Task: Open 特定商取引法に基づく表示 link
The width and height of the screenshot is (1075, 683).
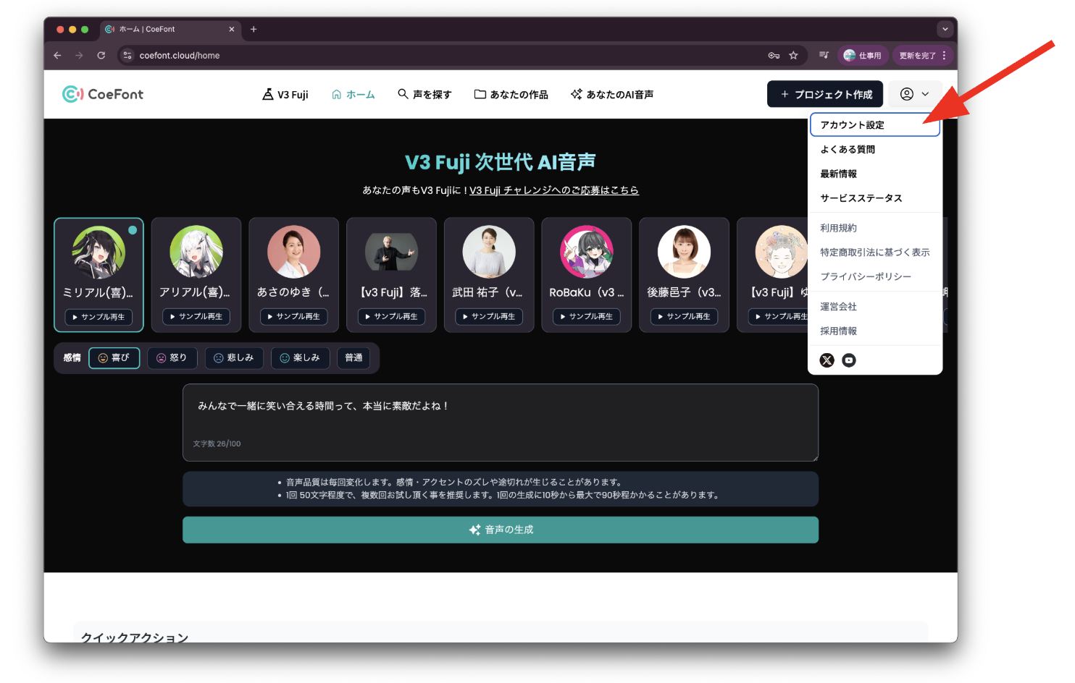Action: 874,252
